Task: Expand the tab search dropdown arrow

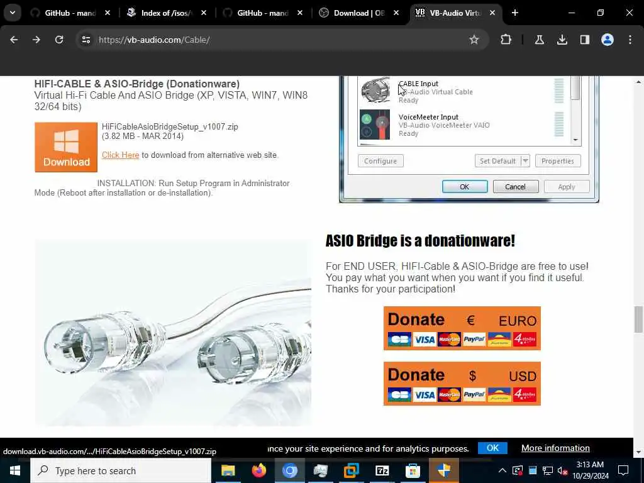Action: [x=13, y=13]
